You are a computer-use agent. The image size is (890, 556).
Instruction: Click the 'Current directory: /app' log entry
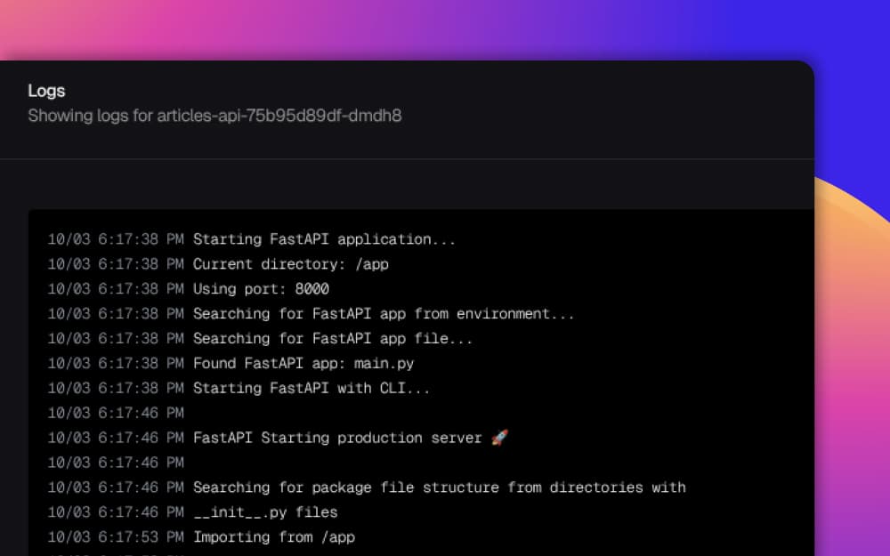coord(289,263)
